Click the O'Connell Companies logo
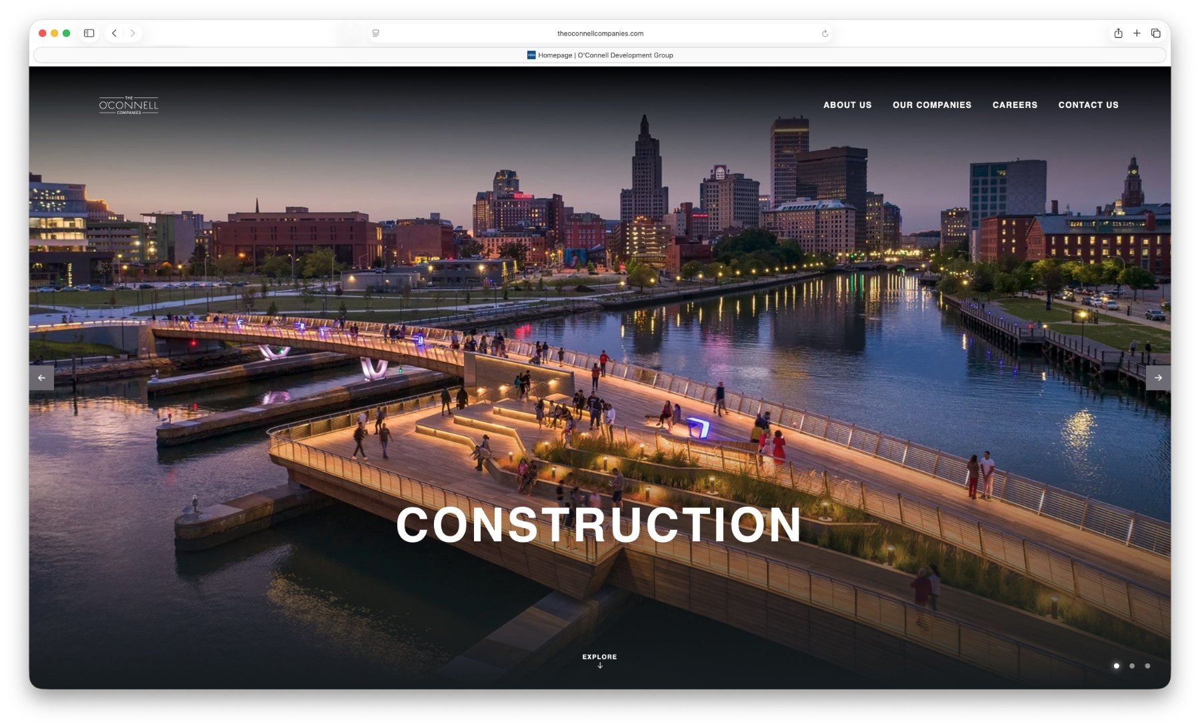The height and width of the screenshot is (728, 1200). pyautogui.click(x=129, y=105)
